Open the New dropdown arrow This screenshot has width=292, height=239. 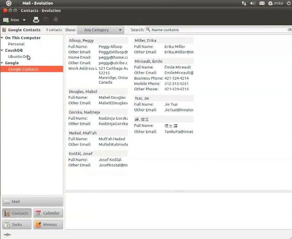pos(24,20)
